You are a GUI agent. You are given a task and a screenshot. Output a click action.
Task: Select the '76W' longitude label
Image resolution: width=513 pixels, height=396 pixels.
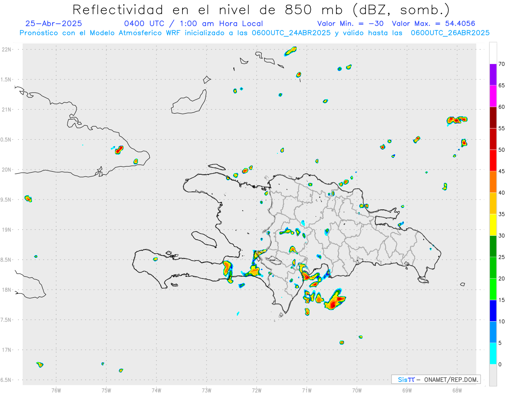(56, 390)
